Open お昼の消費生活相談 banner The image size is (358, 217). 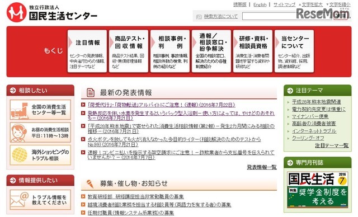[x=40, y=133]
